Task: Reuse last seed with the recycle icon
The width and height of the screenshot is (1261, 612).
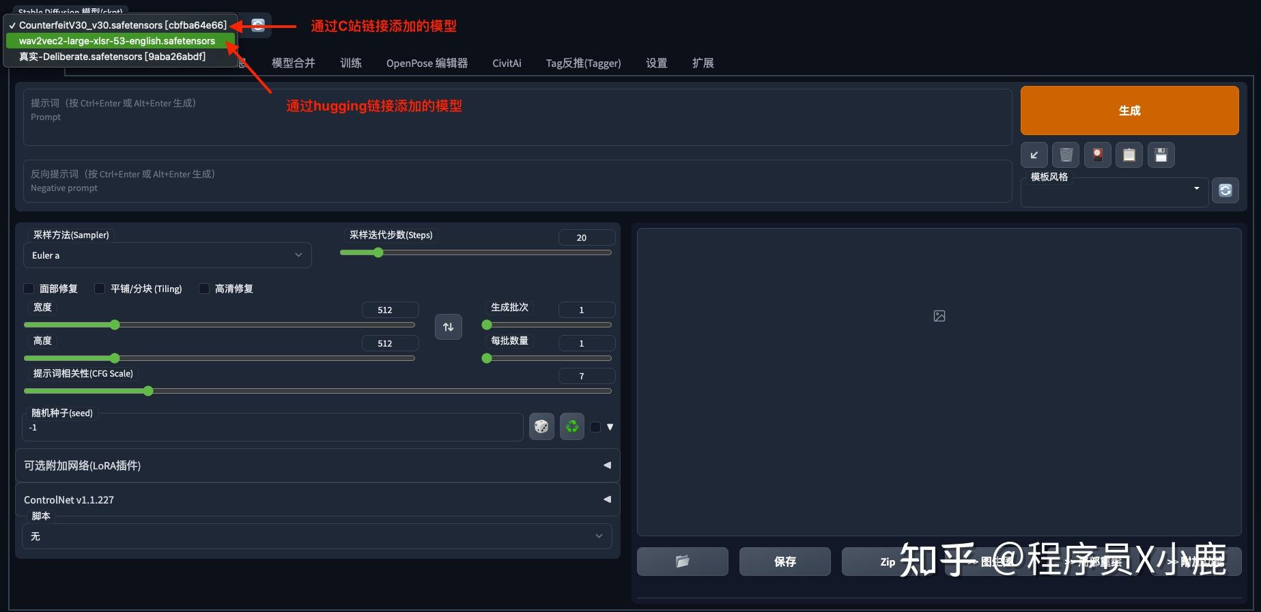Action: coord(572,426)
